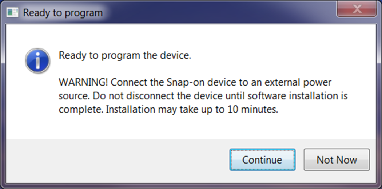
Task: Click the word "complete." in message
Action: point(81,110)
